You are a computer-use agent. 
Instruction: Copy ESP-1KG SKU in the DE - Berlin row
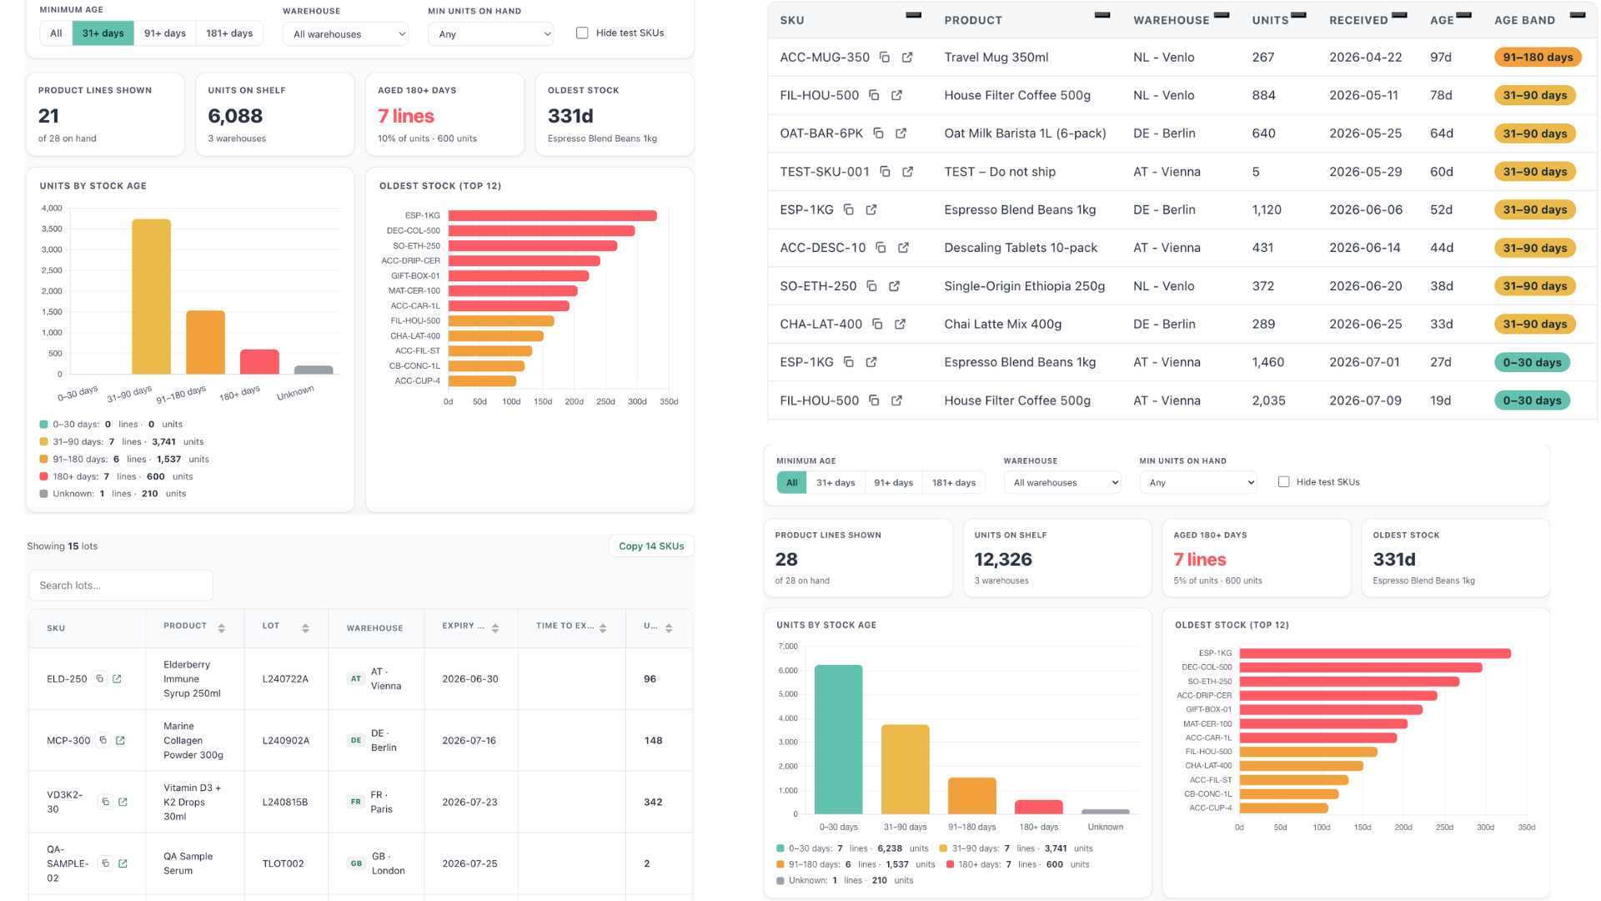pos(848,209)
